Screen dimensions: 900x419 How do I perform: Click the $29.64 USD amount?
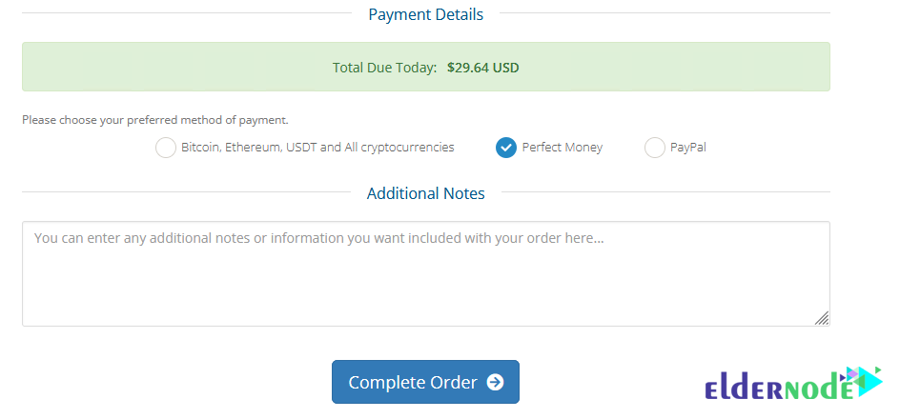tap(482, 68)
